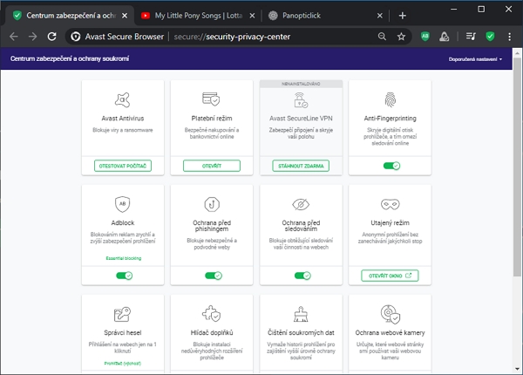Click the Ochrana před phishingem hook icon
This screenshot has height=375, width=523.
212,203
